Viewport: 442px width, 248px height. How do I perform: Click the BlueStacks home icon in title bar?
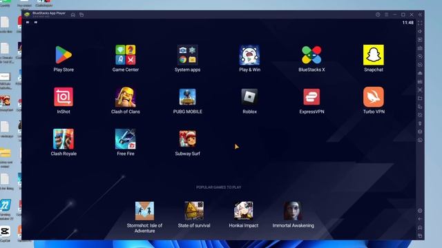click(x=73, y=14)
